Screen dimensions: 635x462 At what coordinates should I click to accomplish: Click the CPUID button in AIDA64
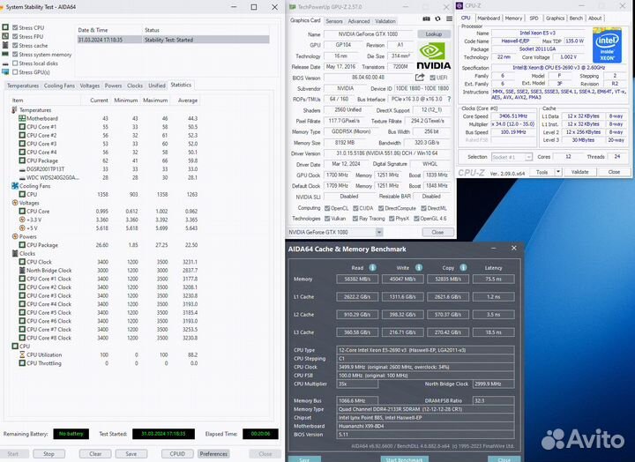coord(177,454)
